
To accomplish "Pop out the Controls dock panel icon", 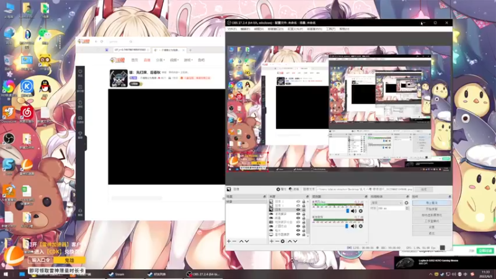I will tap(449, 197).
